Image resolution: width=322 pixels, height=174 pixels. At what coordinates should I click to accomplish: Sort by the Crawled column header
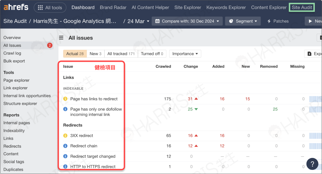pyautogui.click(x=163, y=66)
